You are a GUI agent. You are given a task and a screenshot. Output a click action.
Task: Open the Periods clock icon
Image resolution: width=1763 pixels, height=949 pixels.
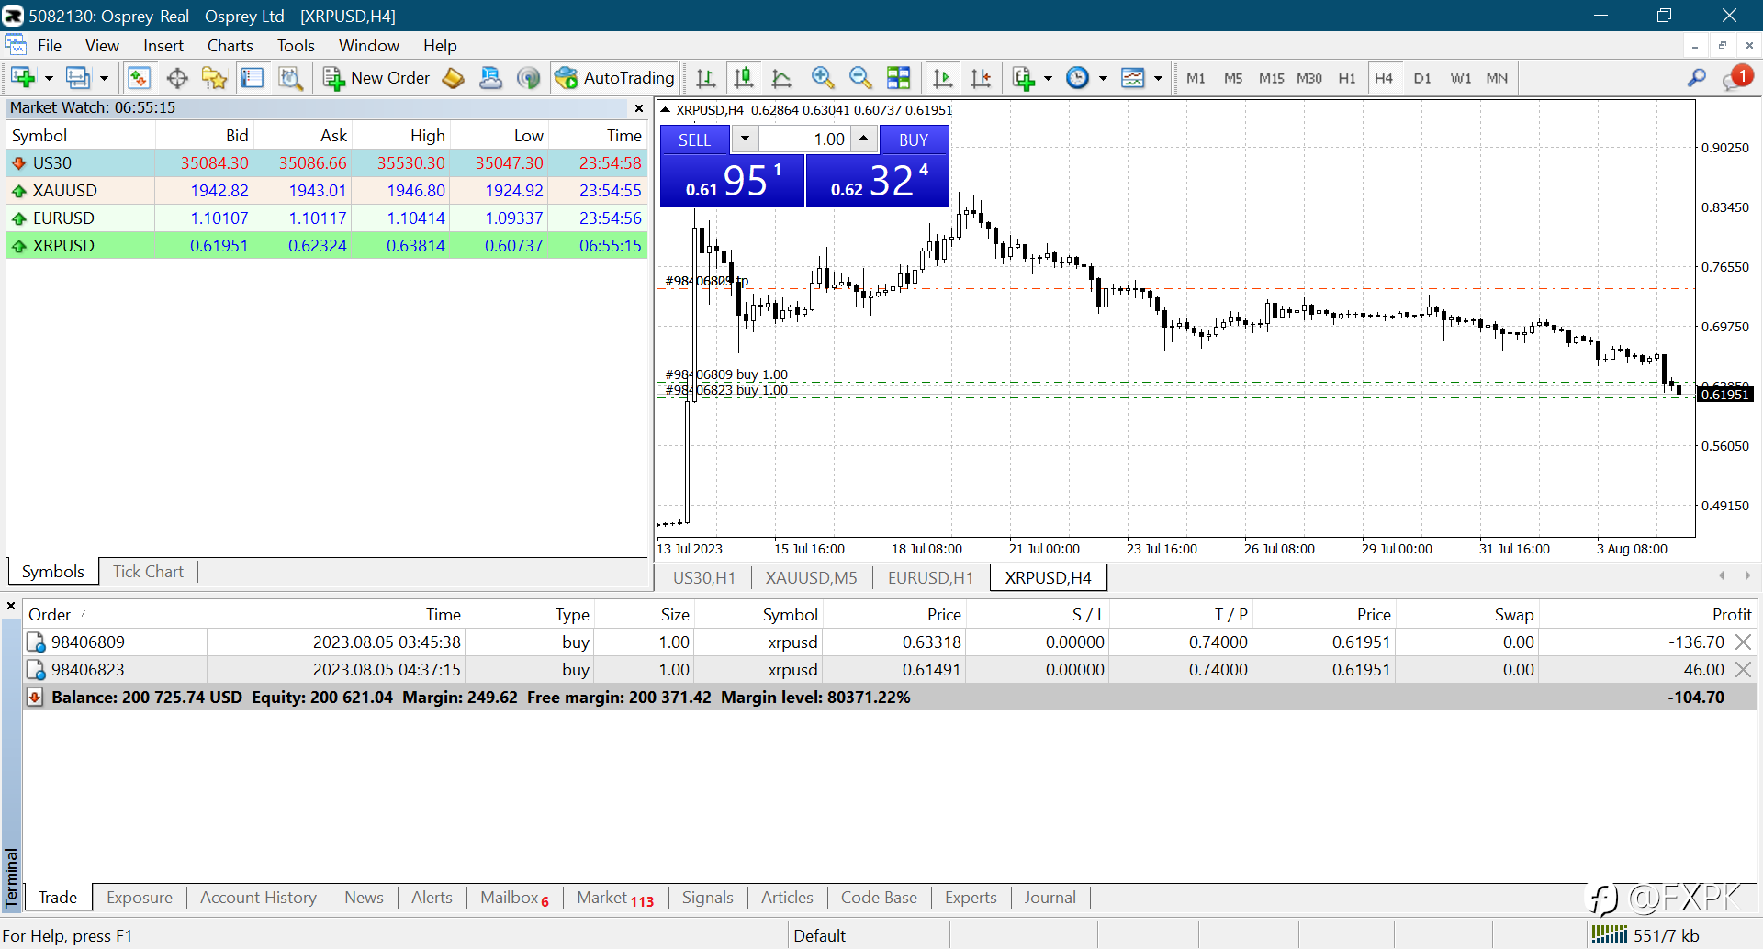pos(1078,78)
